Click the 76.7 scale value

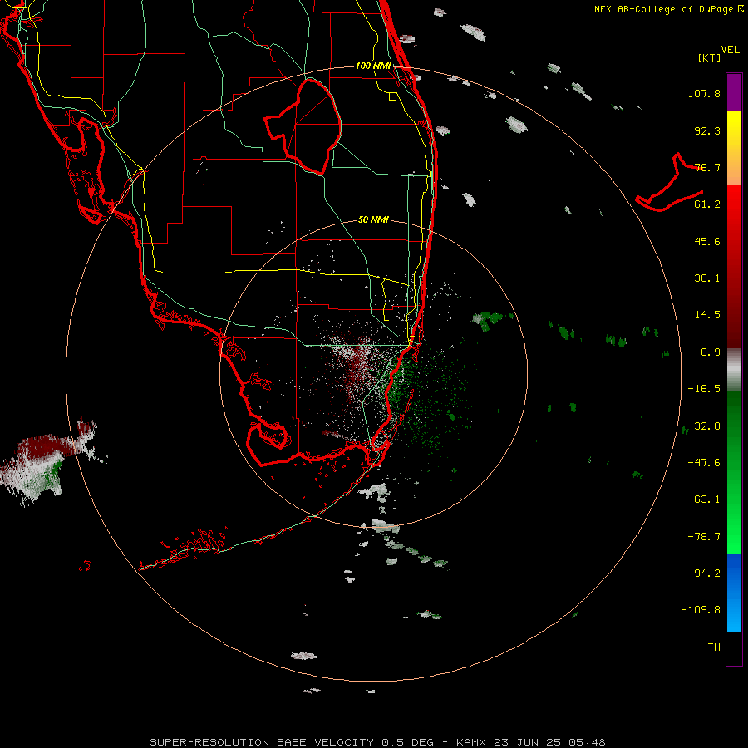(707, 167)
